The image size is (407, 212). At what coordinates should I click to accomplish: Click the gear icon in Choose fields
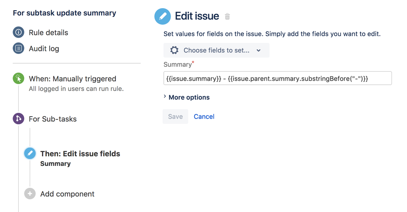(x=174, y=50)
